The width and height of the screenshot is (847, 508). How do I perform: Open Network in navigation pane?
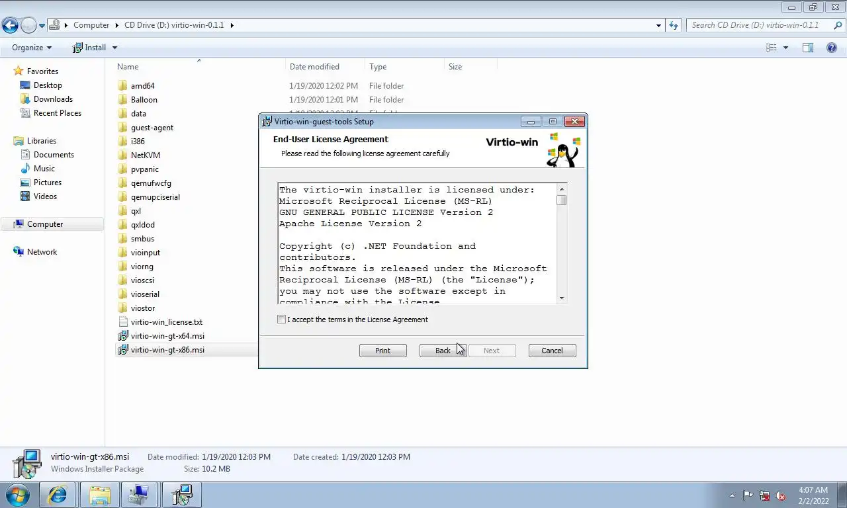click(42, 252)
